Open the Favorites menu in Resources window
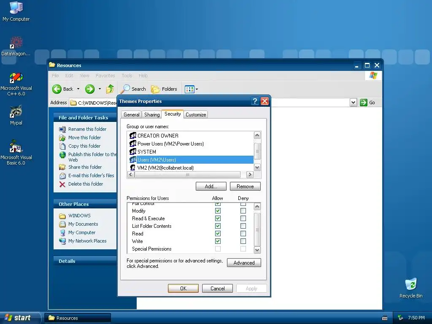The image size is (432, 324). 105,76
